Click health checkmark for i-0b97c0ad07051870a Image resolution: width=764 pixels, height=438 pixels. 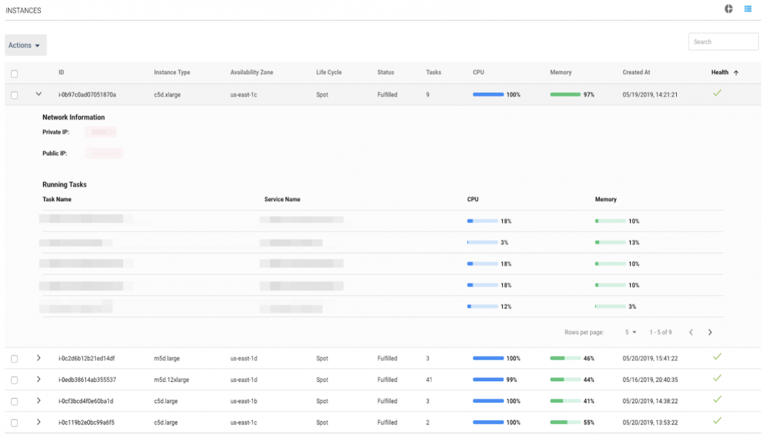pos(717,94)
